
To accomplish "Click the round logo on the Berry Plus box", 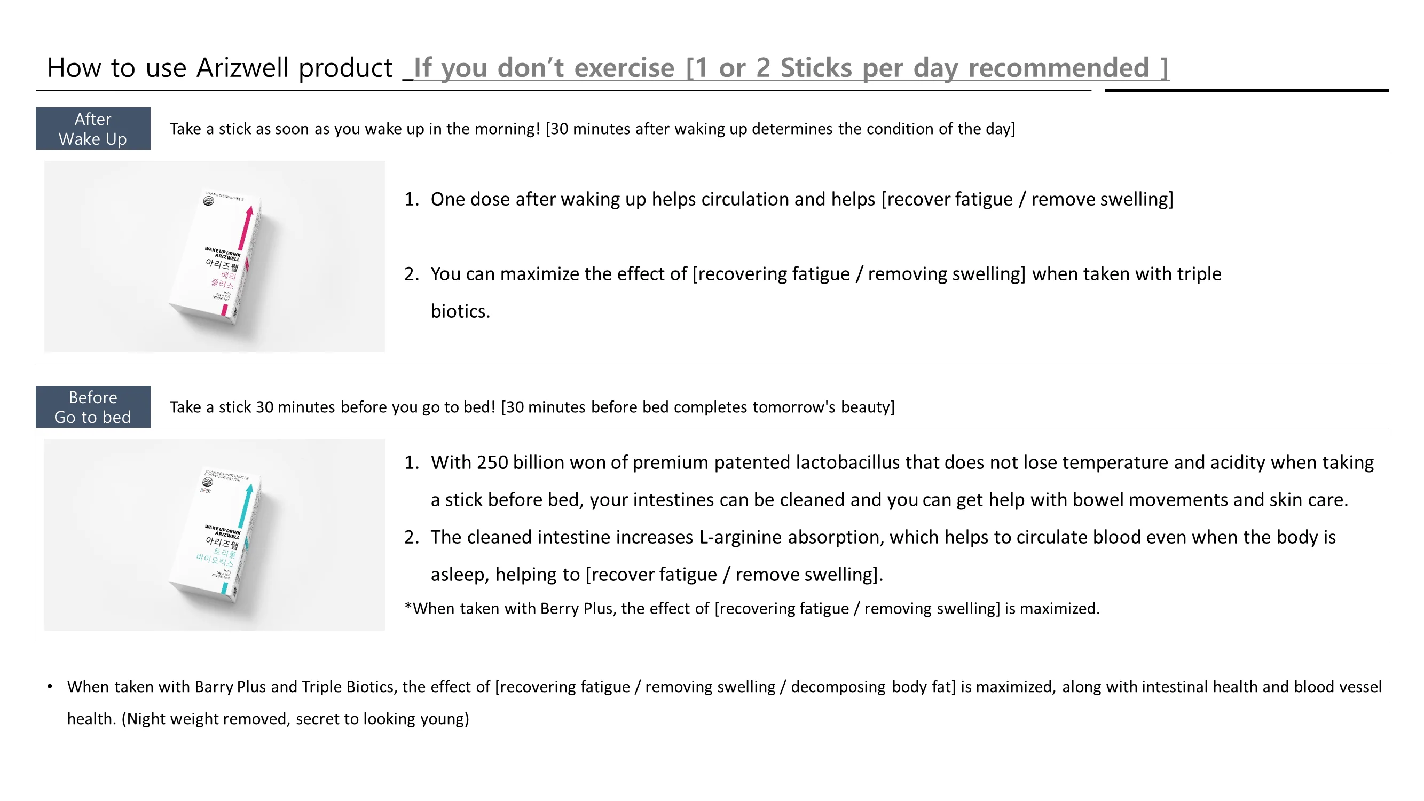I will pos(208,201).
